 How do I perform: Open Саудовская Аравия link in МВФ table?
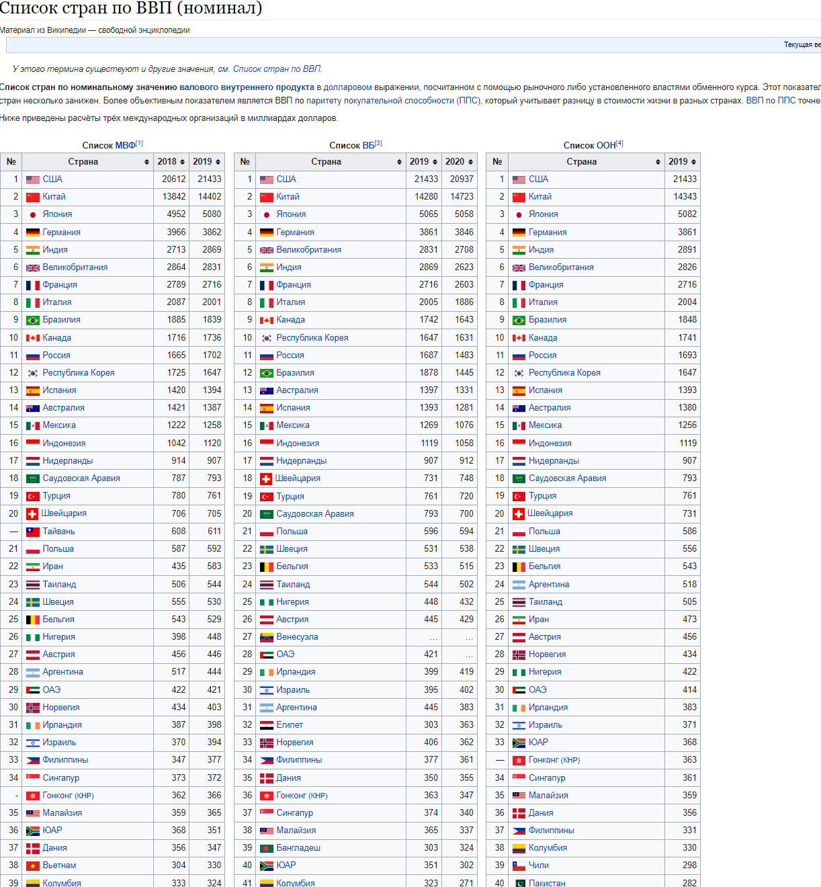pos(81,478)
